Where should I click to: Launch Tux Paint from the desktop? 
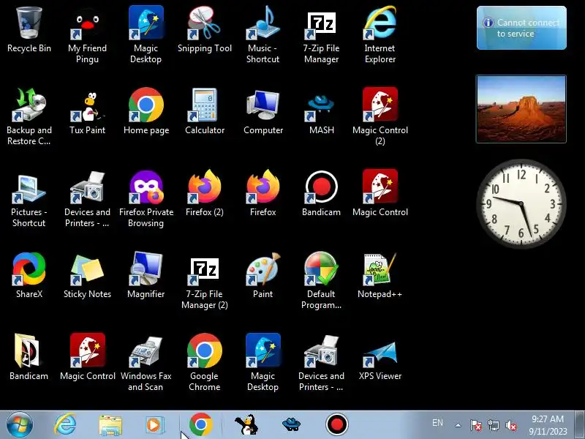point(87,112)
